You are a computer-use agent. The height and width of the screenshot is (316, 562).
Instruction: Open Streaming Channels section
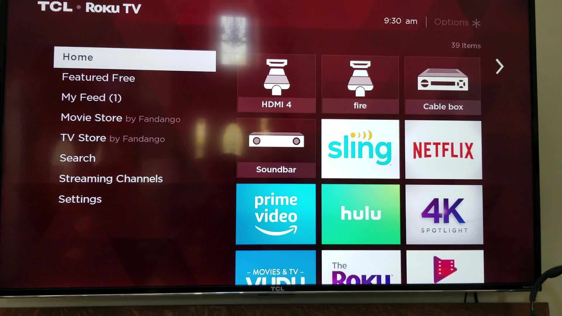[111, 178]
